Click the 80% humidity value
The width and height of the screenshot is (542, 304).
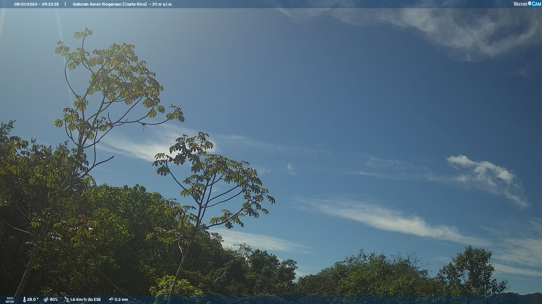54,299
